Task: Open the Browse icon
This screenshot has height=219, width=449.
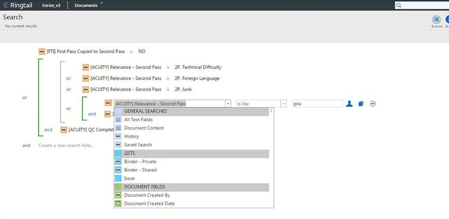Action: pyautogui.click(x=437, y=21)
